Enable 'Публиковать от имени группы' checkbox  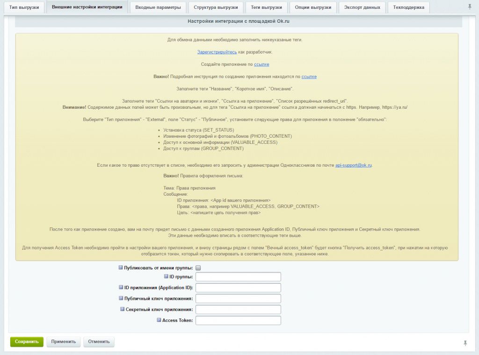pos(198,268)
